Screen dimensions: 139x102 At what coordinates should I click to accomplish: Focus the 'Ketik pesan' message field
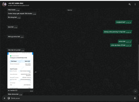pyautogui.click(x=72, y=98)
